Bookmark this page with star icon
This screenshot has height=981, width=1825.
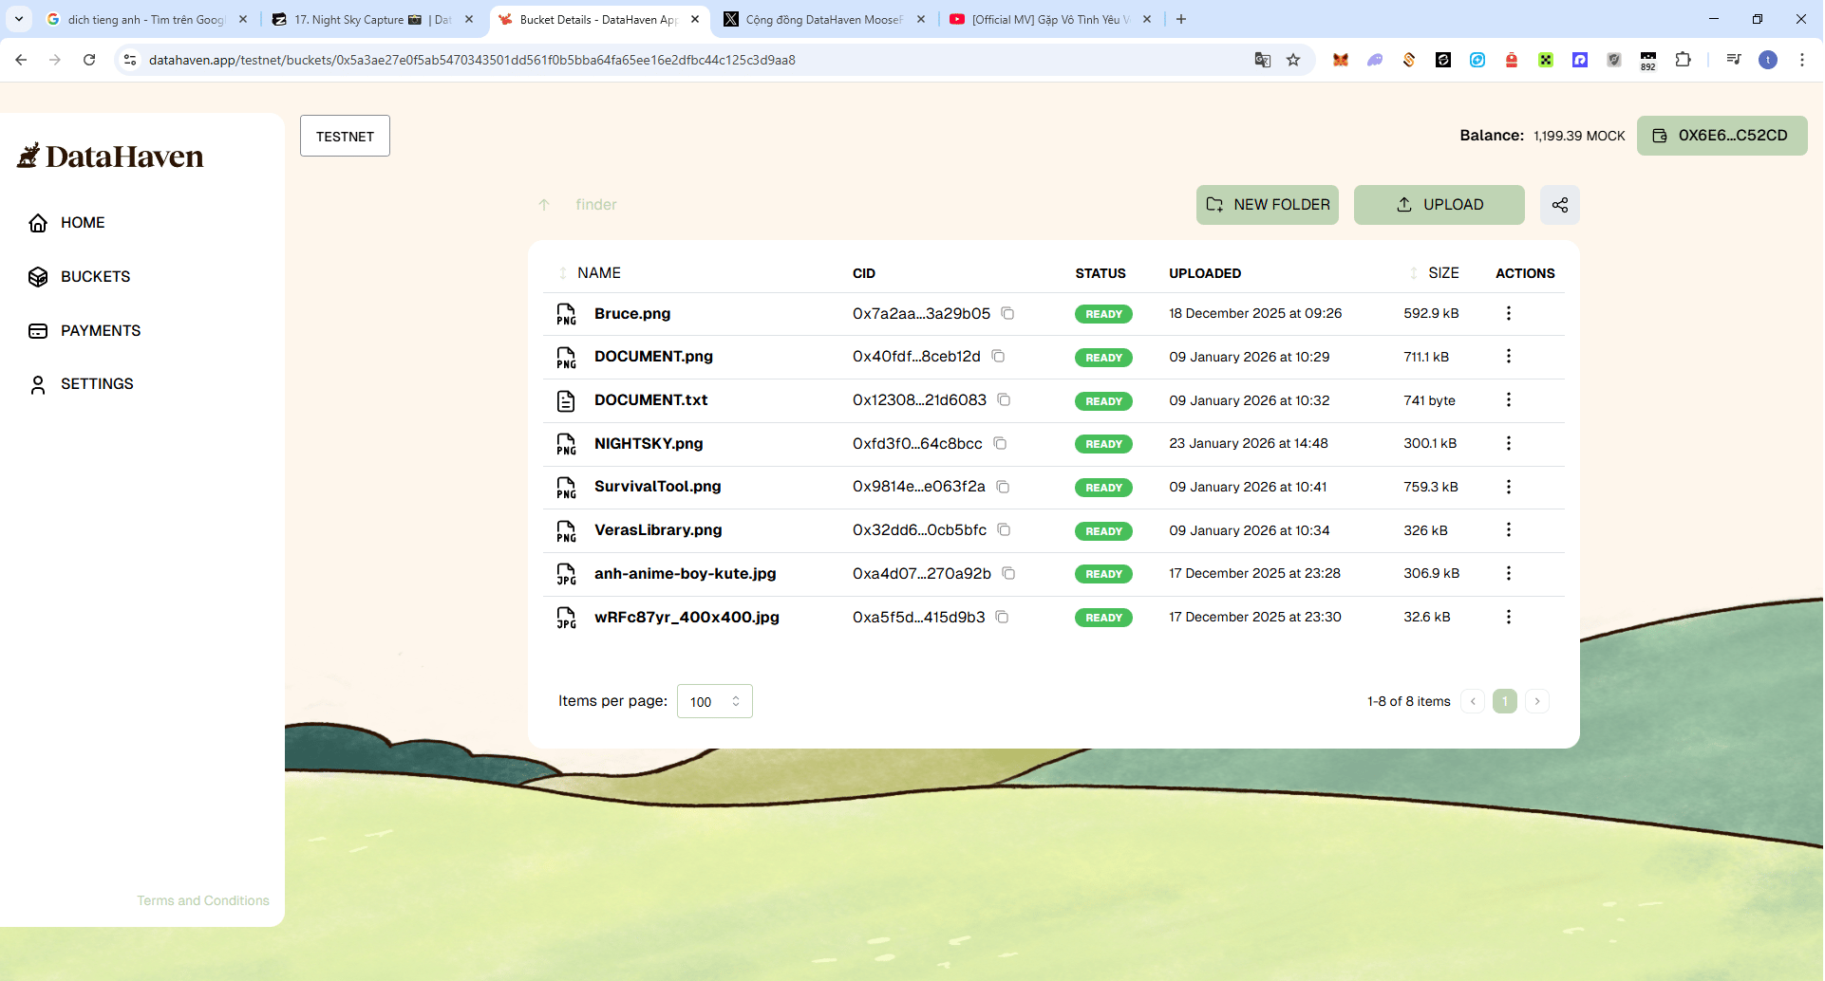(x=1293, y=60)
